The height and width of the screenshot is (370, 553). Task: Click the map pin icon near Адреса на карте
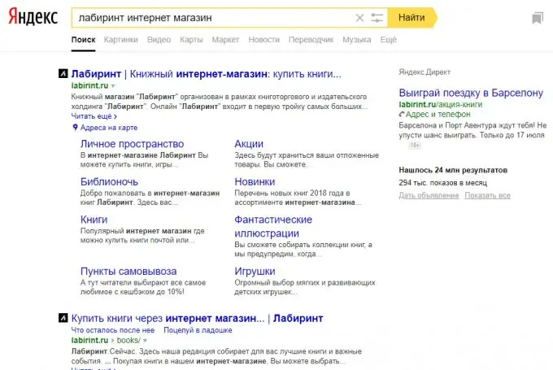(75, 128)
